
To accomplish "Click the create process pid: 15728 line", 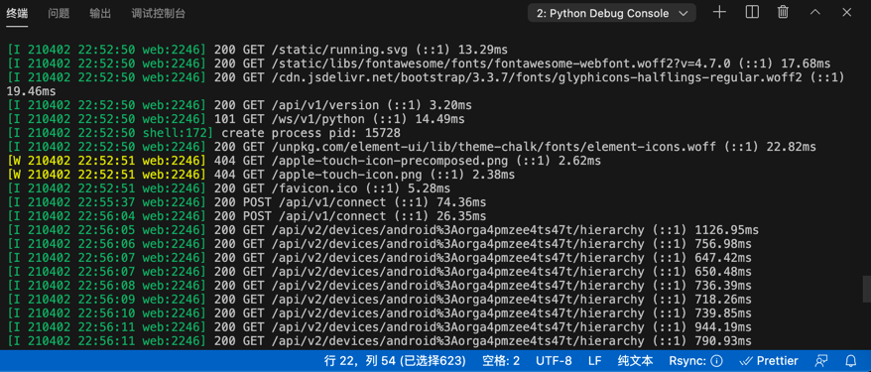I will (x=203, y=133).
